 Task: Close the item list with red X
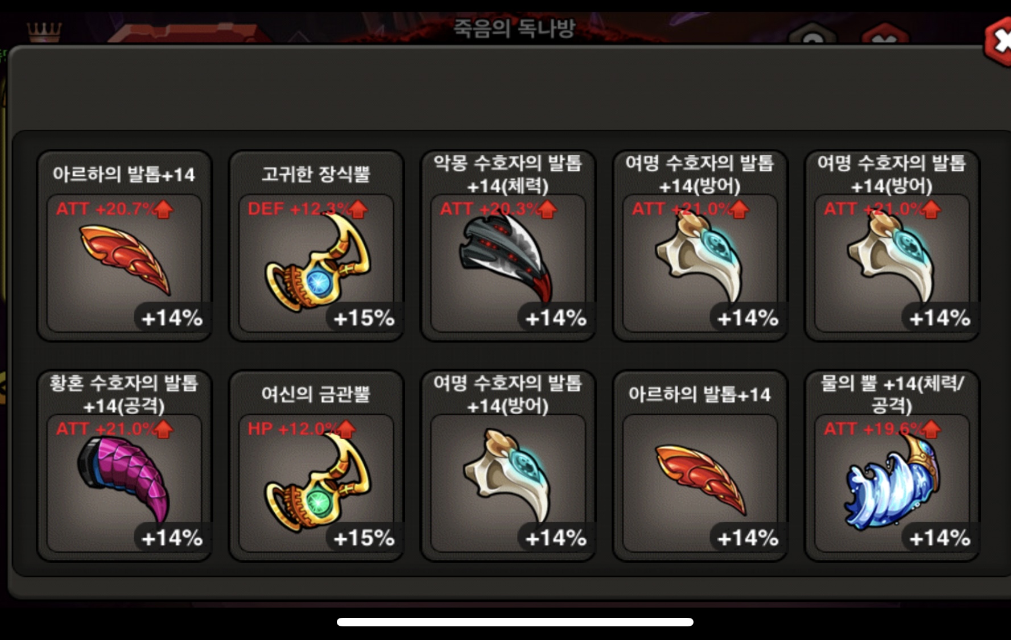999,42
